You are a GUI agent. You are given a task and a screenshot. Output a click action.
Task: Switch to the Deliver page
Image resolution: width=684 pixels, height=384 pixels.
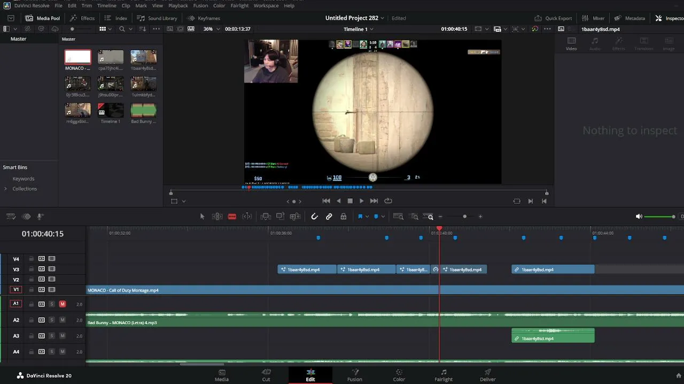click(x=488, y=375)
